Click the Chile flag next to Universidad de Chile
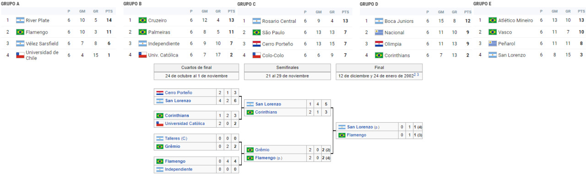The width and height of the screenshot is (586, 176). (20, 55)
